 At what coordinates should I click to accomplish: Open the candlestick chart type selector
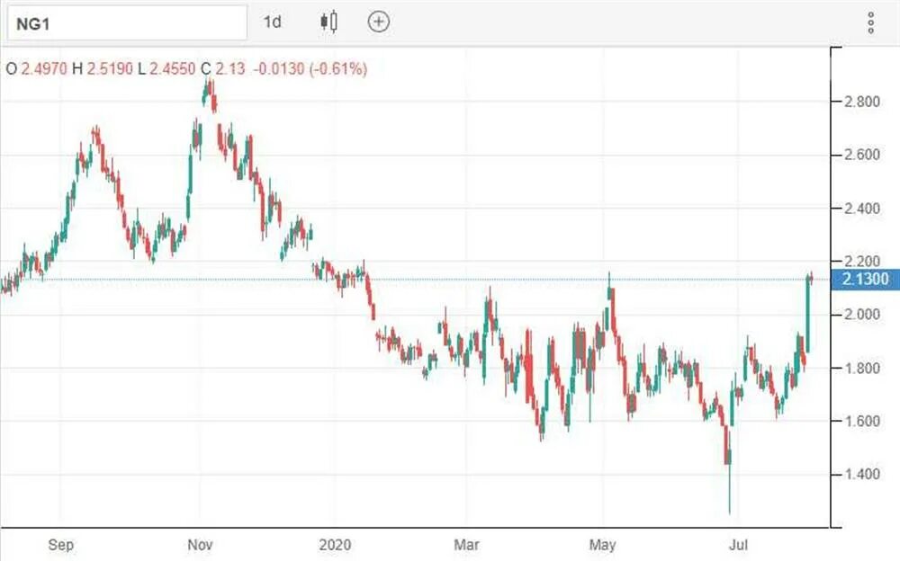tap(328, 22)
